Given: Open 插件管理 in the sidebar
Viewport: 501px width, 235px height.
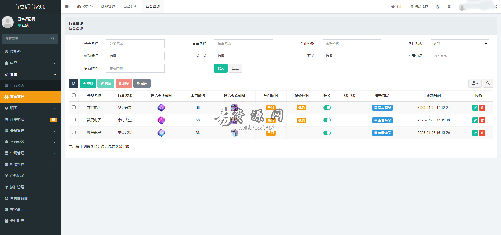Looking at the screenshot, I should coord(30,187).
